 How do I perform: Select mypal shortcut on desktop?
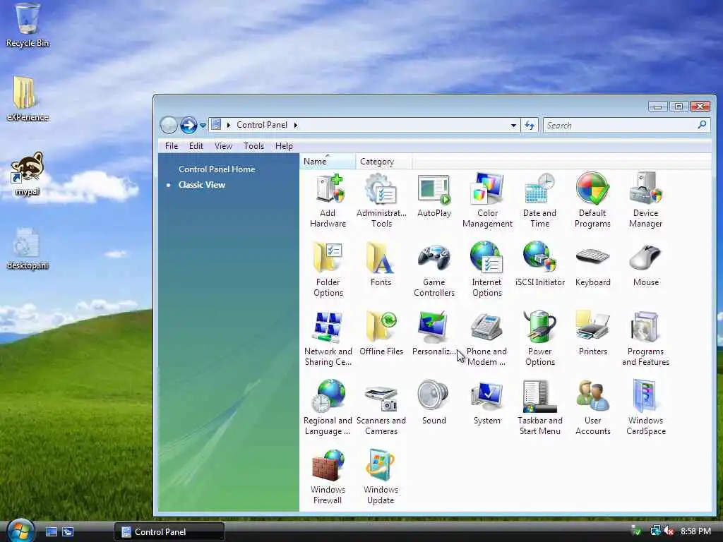[x=28, y=174]
